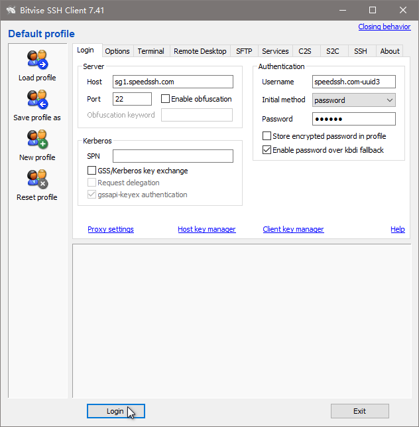Switch to the Options tab
Viewport: 419px width, 427px height.
click(x=117, y=51)
